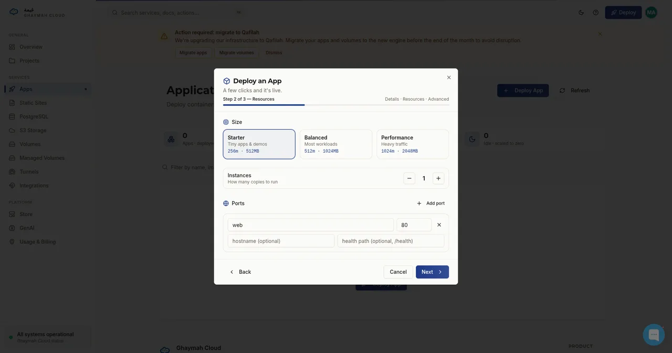Open Static Sites in the sidebar
The height and width of the screenshot is (353, 672).
pos(48,103)
